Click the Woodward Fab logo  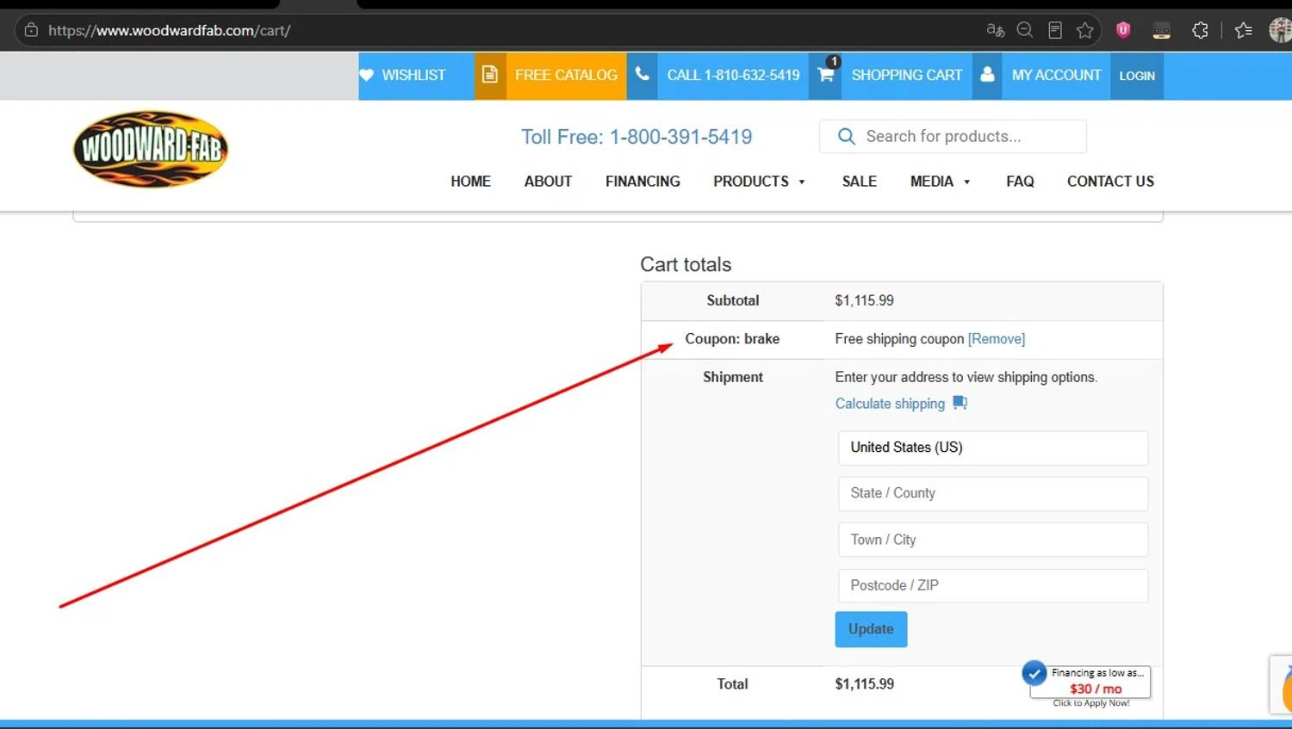click(x=151, y=149)
